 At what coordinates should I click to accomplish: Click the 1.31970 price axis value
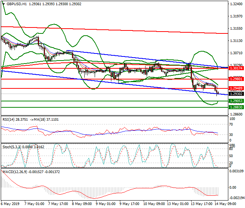[x=236, y=16]
